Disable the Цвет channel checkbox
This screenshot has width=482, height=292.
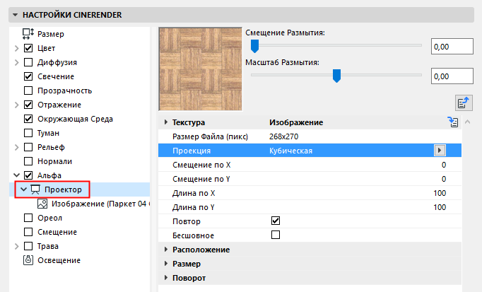coord(29,48)
